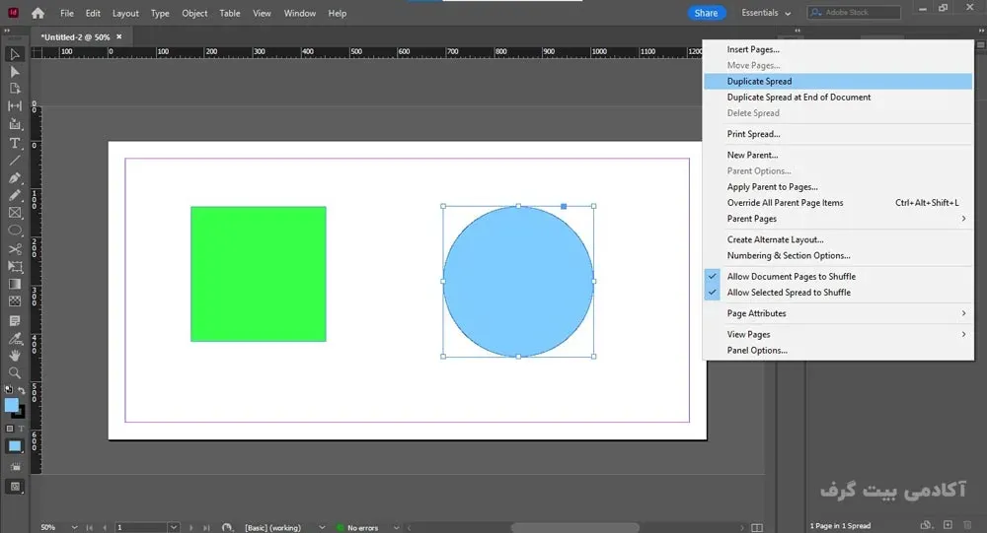Select the Ellipse tool
The height and width of the screenshot is (533, 987).
click(15, 231)
